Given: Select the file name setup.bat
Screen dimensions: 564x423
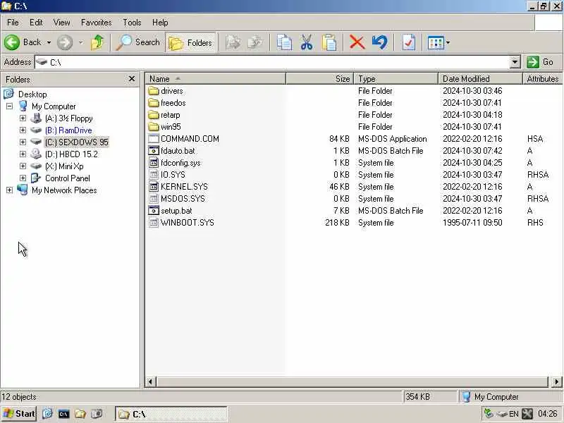Looking at the screenshot, I should point(176,211).
